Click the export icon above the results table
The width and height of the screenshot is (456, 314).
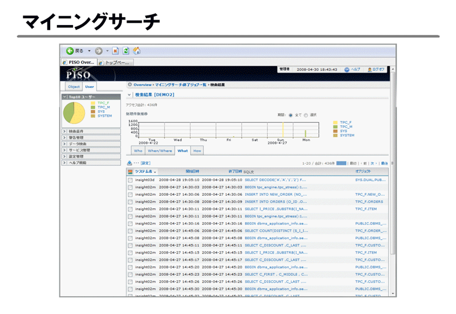click(x=129, y=163)
